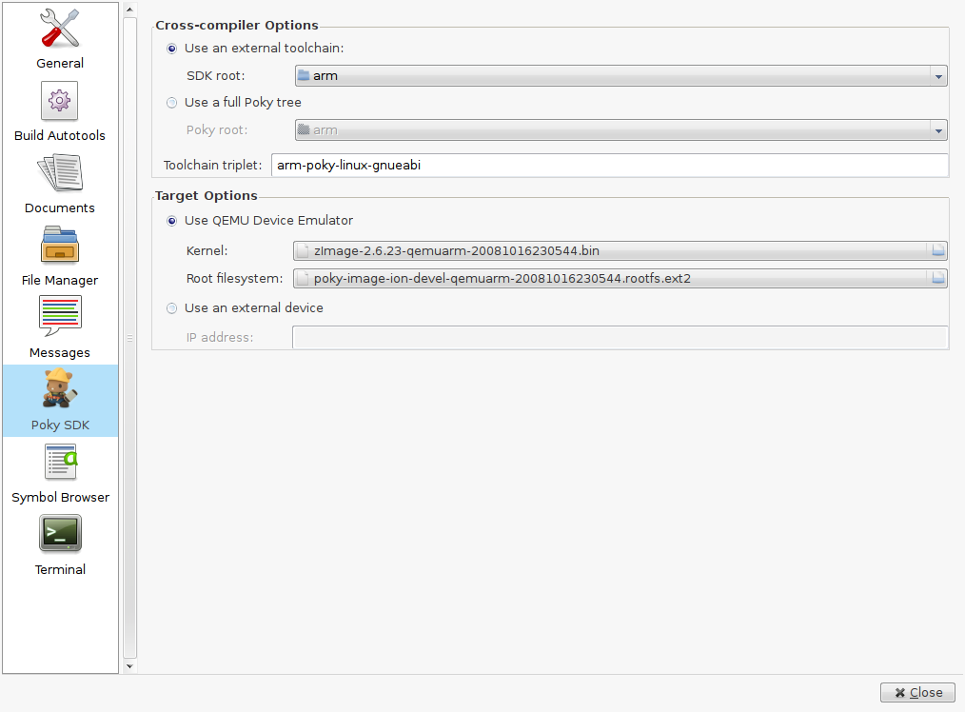Click browse icon in Kernel file chooser
Screen dimensions: 965x712
938,250
